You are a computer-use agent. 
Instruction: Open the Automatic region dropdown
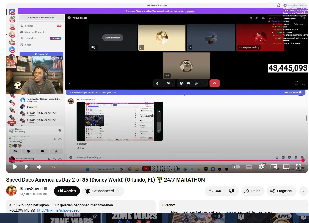(x=299, y=24)
